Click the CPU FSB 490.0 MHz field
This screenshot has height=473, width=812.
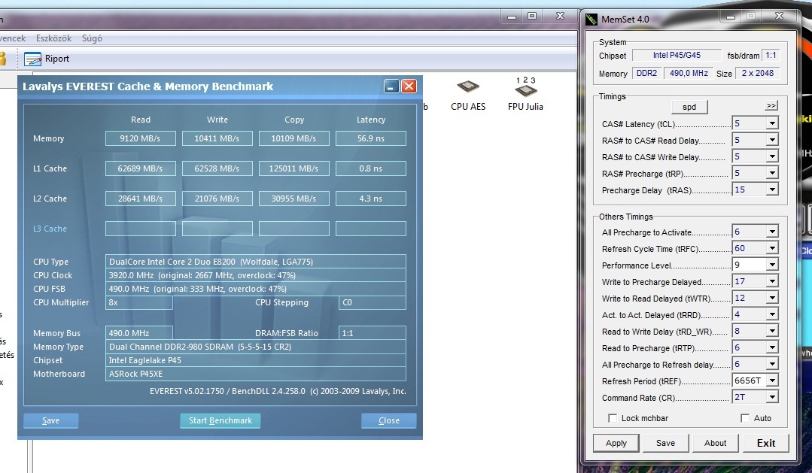[256, 289]
